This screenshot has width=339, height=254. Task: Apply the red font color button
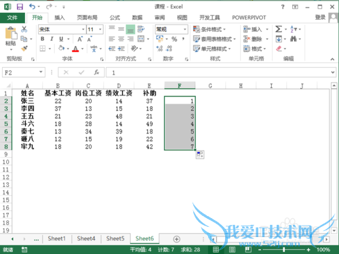(75, 49)
